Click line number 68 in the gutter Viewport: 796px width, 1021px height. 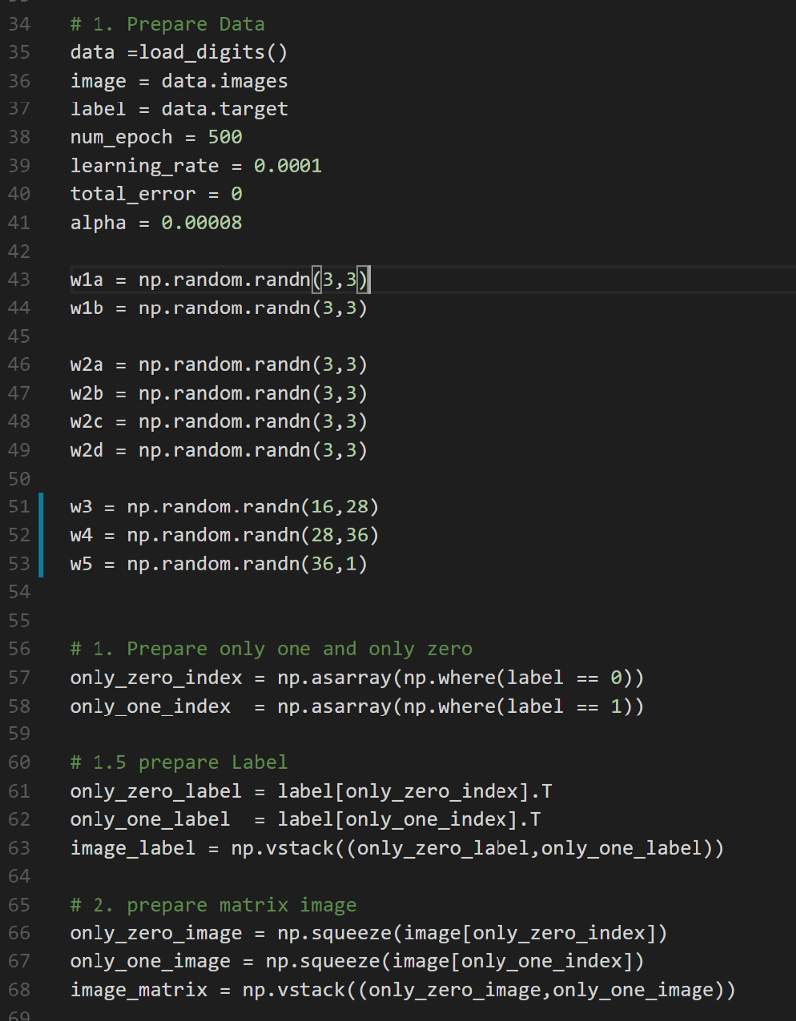pyautogui.click(x=20, y=990)
